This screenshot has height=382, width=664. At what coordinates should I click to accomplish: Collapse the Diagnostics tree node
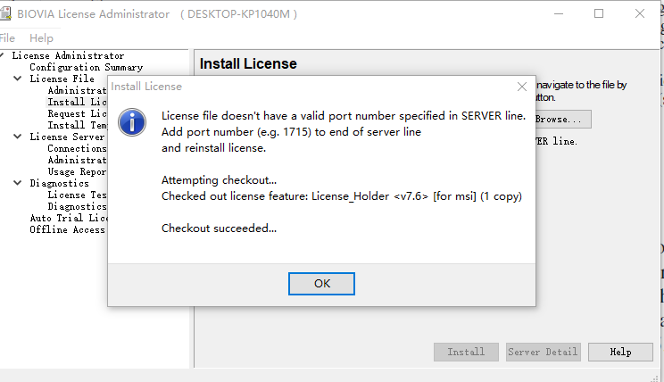(18, 183)
